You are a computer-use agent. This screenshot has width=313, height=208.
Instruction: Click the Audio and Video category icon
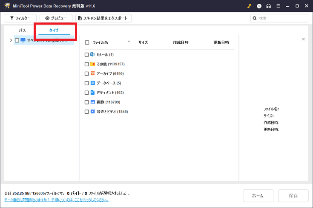coord(92,112)
